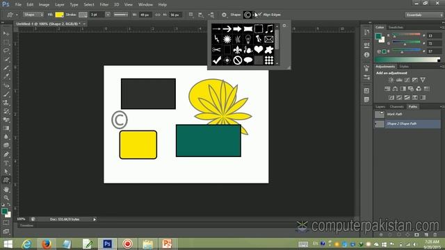Switch to the Swatches tab
The width and height of the screenshot is (445, 250).
[396, 28]
